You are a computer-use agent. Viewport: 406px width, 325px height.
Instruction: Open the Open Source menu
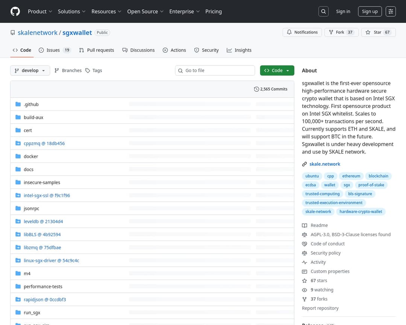pyautogui.click(x=145, y=12)
